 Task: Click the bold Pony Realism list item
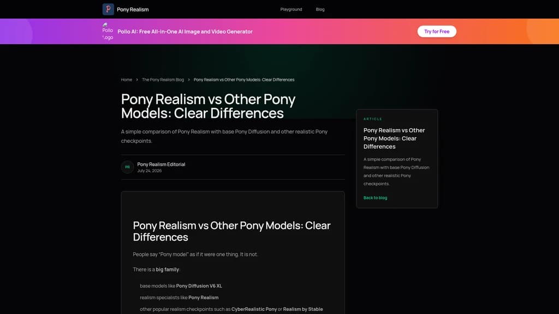[x=203, y=298]
